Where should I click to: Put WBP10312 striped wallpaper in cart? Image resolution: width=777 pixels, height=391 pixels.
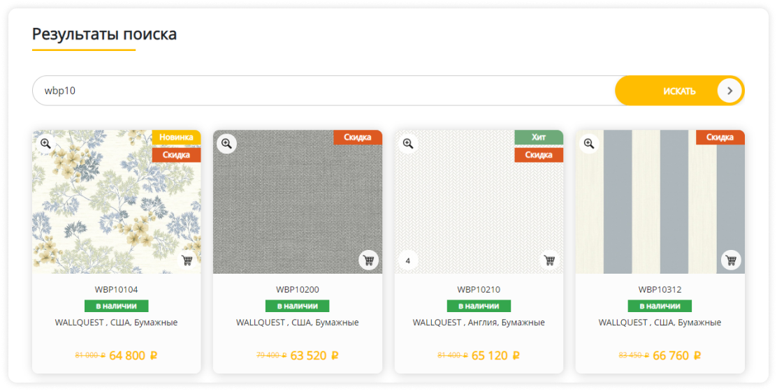(731, 260)
